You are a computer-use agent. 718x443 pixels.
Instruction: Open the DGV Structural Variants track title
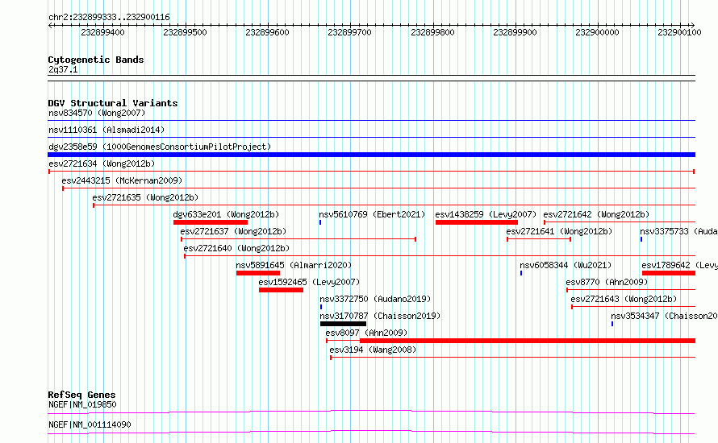pos(113,103)
